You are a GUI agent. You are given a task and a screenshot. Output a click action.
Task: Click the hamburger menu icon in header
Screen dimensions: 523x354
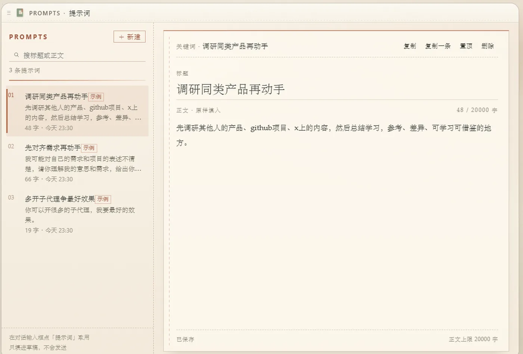pyautogui.click(x=9, y=13)
